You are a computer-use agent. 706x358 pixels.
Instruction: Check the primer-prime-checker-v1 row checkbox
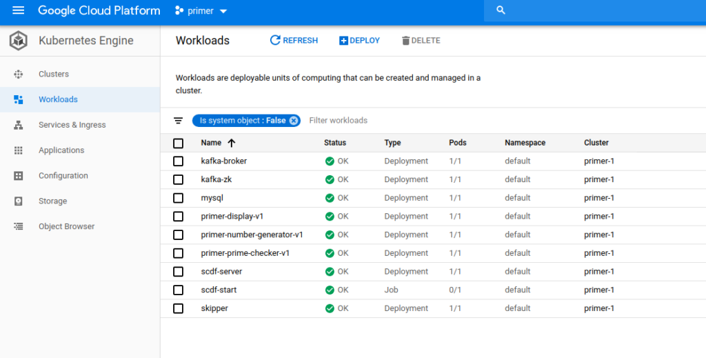tap(179, 254)
